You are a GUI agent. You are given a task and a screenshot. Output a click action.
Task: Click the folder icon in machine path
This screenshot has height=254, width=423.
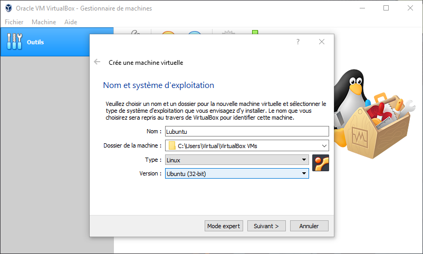172,145
